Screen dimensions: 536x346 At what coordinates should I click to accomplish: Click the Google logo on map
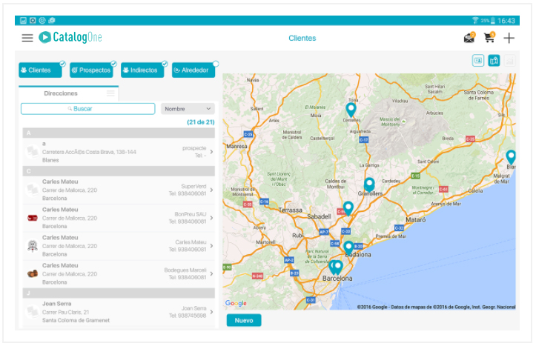point(236,303)
